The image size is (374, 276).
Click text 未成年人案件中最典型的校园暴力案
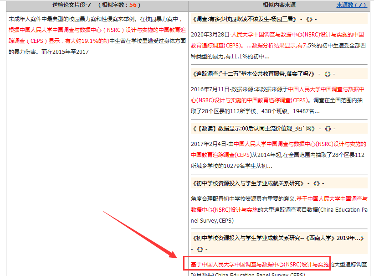tap(53, 19)
